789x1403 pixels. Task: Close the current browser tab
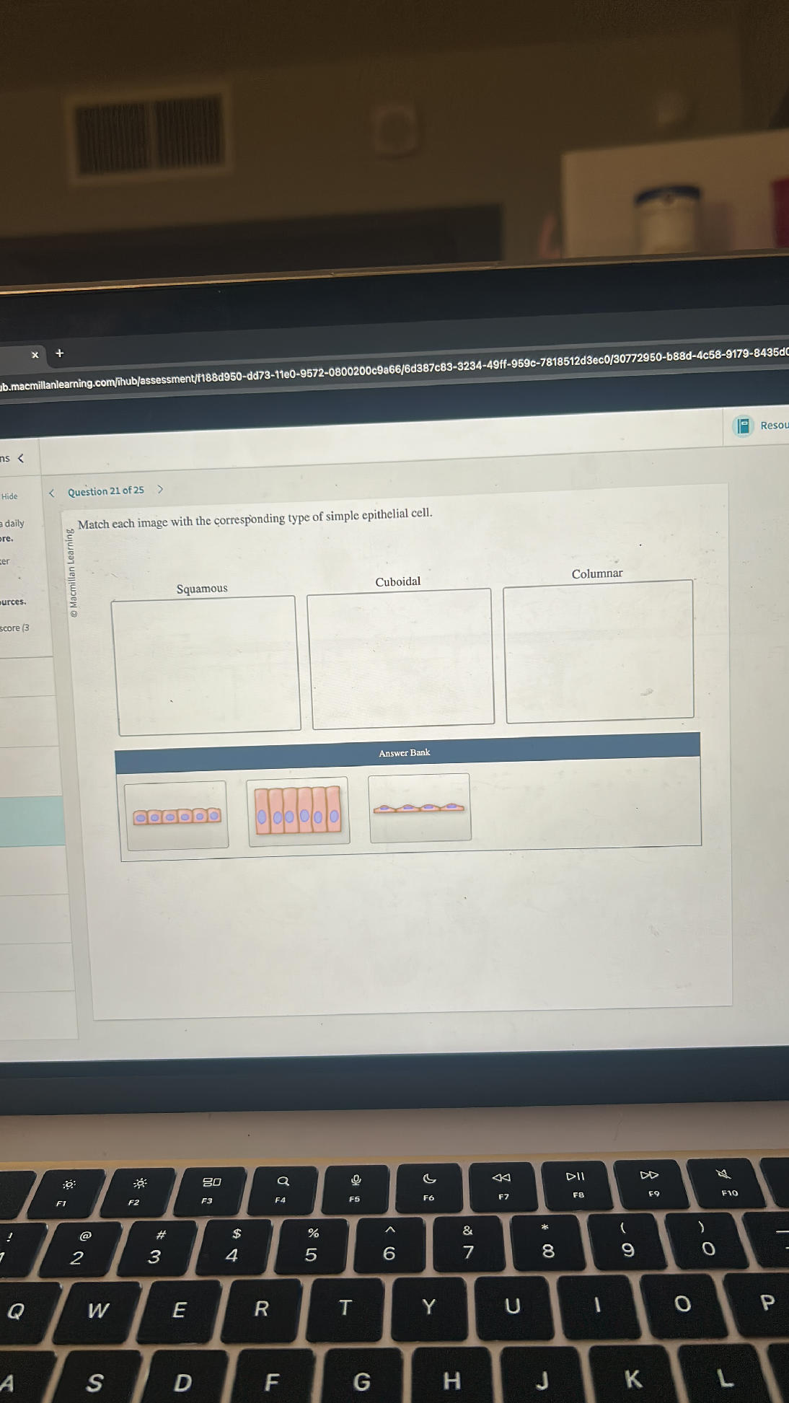click(35, 355)
